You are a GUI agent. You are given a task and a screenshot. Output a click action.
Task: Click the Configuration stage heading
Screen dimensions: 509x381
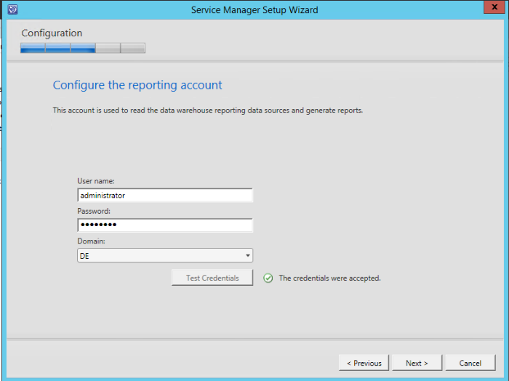(52, 33)
